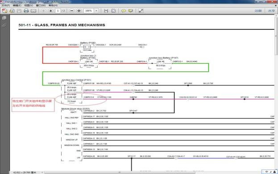This screenshot has height=174, width=278.
Task: Open the 文件(F) menu
Action: click(5, 5)
